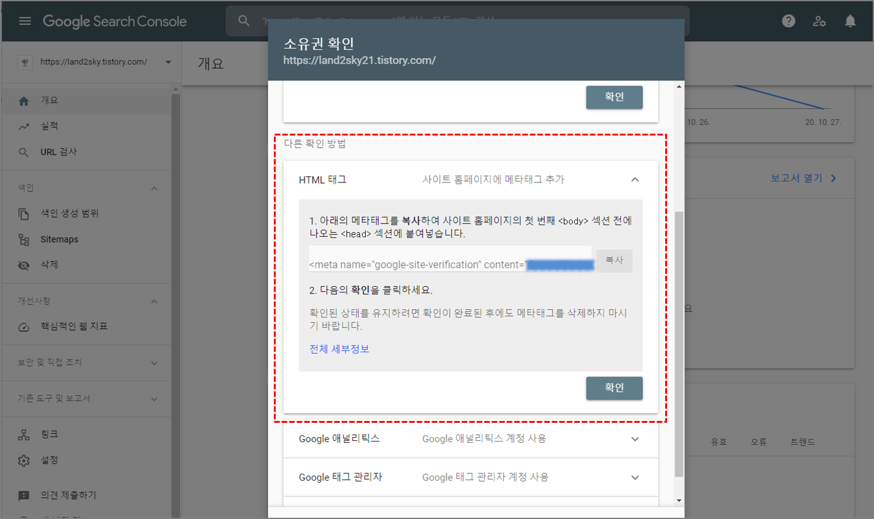Click the dialog vertical scrollbar thumb

pos(680,344)
